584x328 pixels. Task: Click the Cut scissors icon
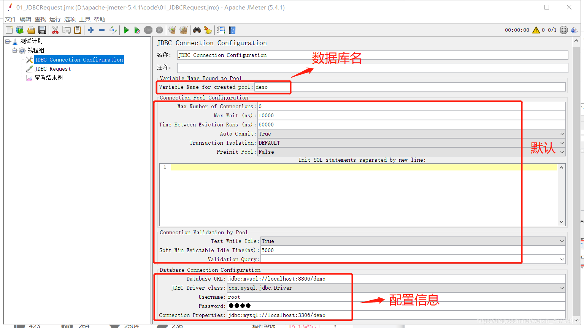coord(55,30)
